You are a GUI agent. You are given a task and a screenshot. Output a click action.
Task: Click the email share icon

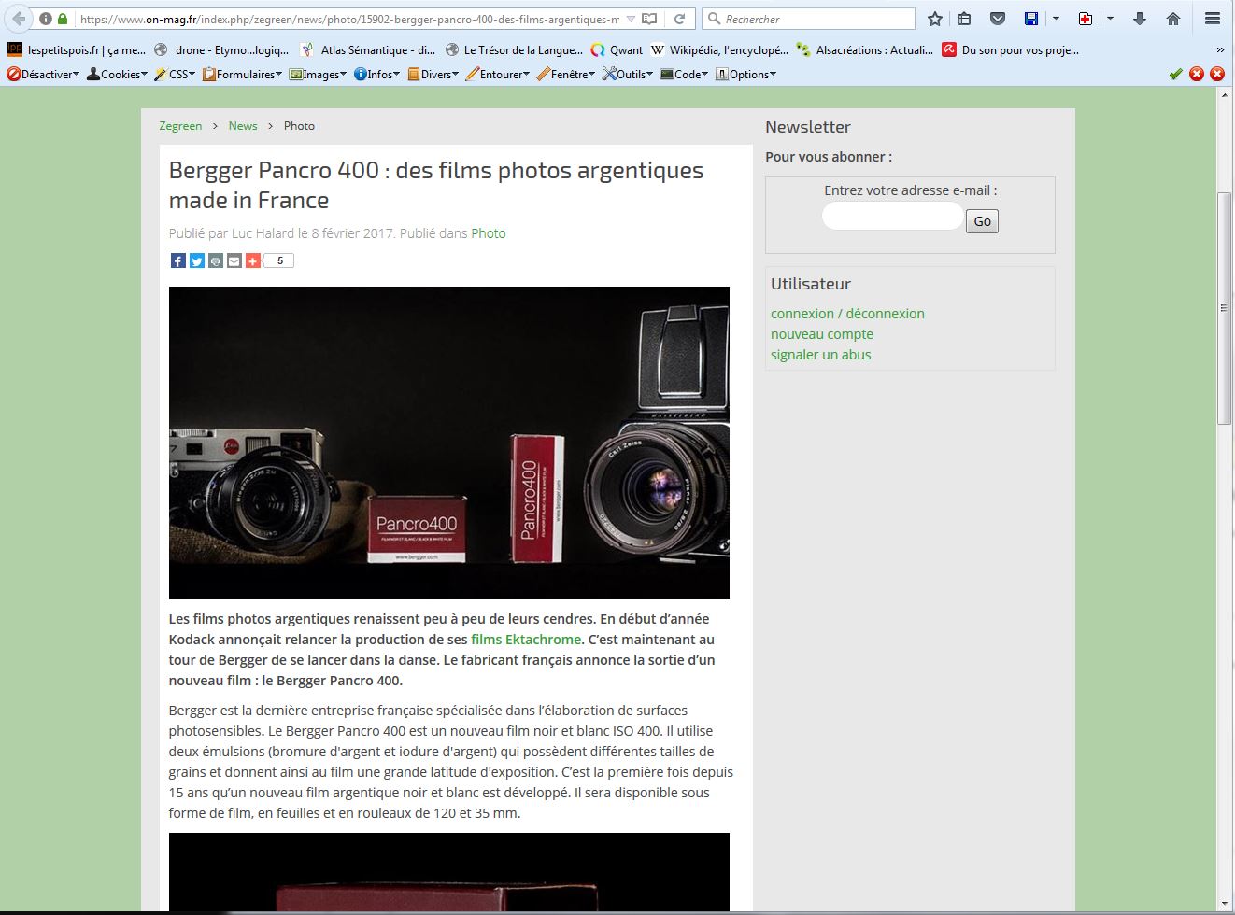click(234, 261)
